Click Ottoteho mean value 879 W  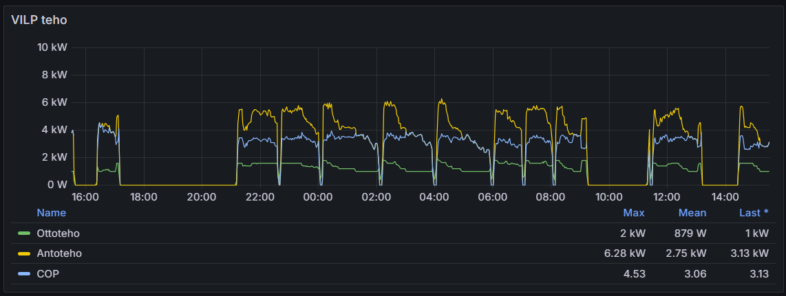[690, 234]
